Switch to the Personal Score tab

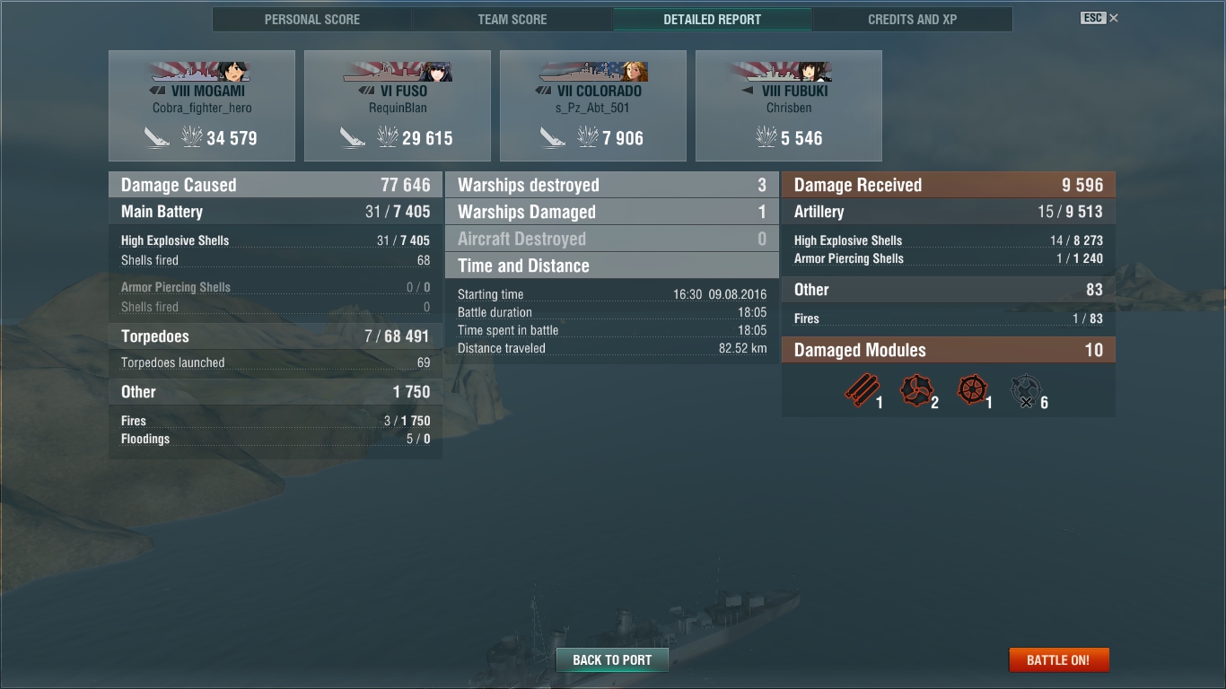(312, 19)
